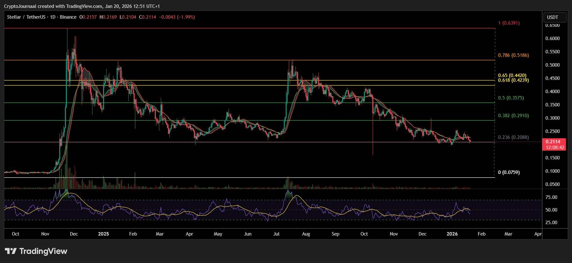Click the 2025 year marker on time axis
The image size is (572, 263).
click(x=103, y=234)
